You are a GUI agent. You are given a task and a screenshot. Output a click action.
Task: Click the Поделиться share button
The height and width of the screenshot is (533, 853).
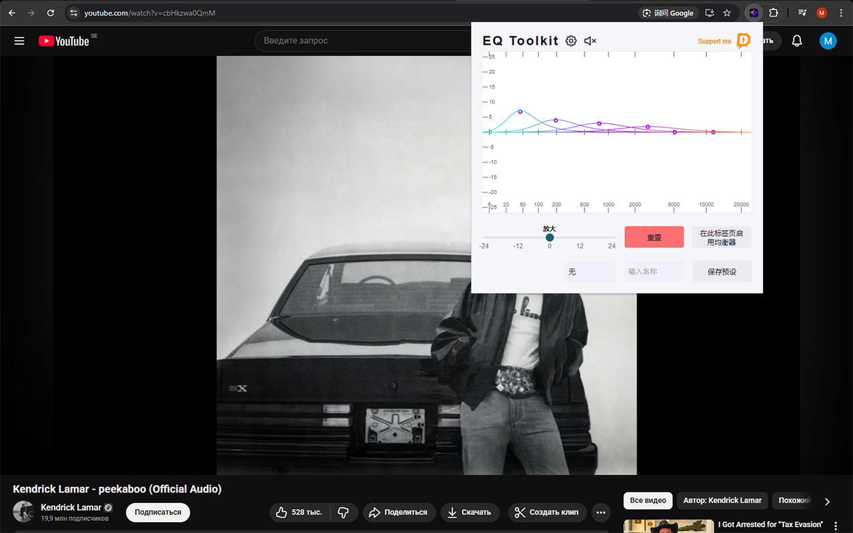399,512
